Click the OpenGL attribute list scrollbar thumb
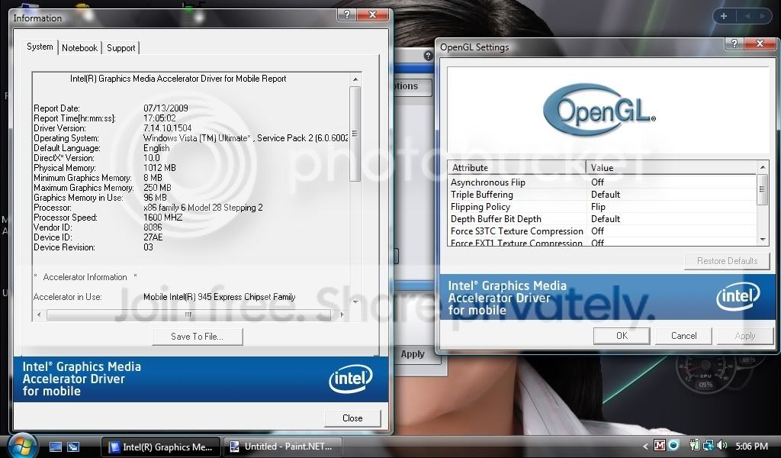781x458 pixels. 763,189
